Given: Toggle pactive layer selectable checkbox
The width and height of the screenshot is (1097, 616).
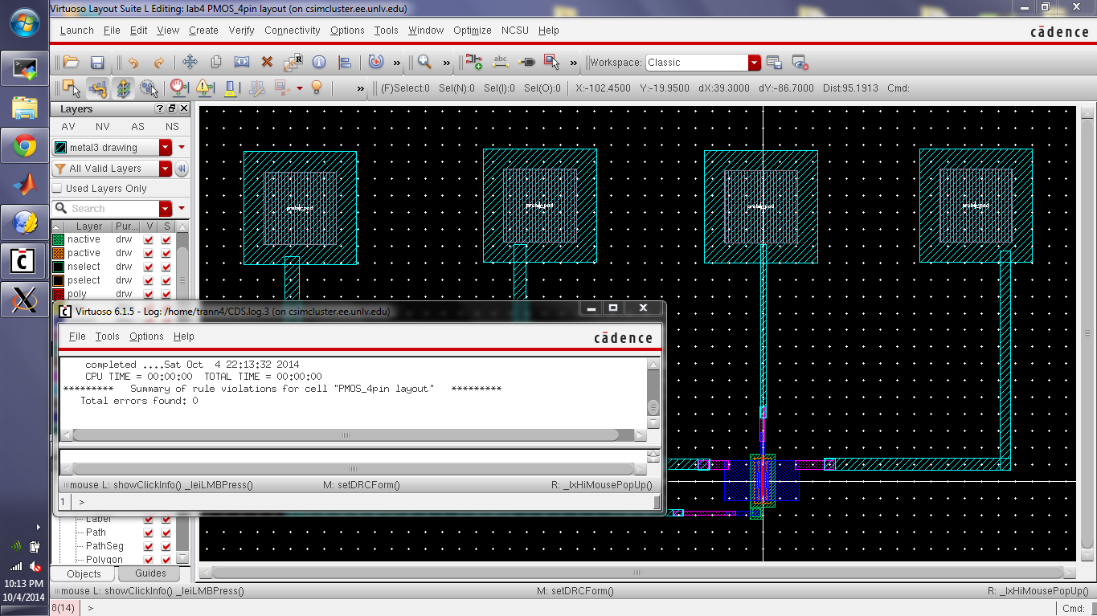Looking at the screenshot, I should click(x=166, y=253).
